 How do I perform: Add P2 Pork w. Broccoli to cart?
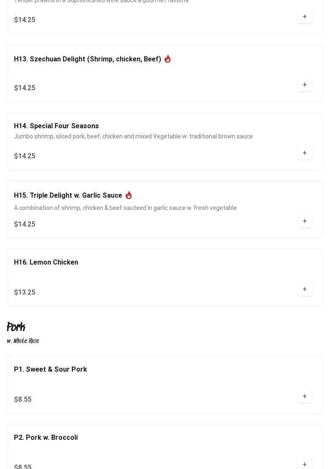click(304, 464)
